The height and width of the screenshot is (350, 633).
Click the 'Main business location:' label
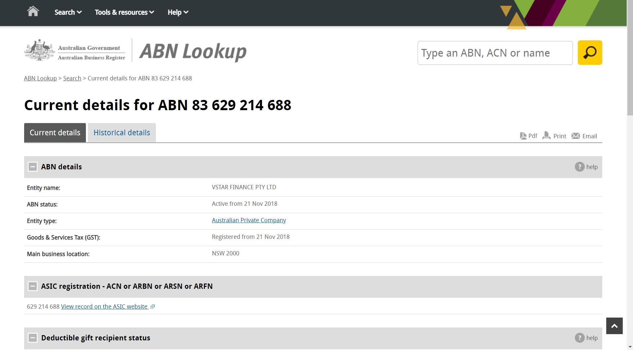[x=58, y=254]
